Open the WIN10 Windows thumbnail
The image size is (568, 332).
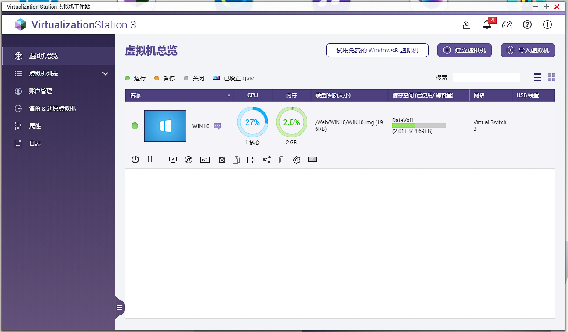tap(165, 126)
